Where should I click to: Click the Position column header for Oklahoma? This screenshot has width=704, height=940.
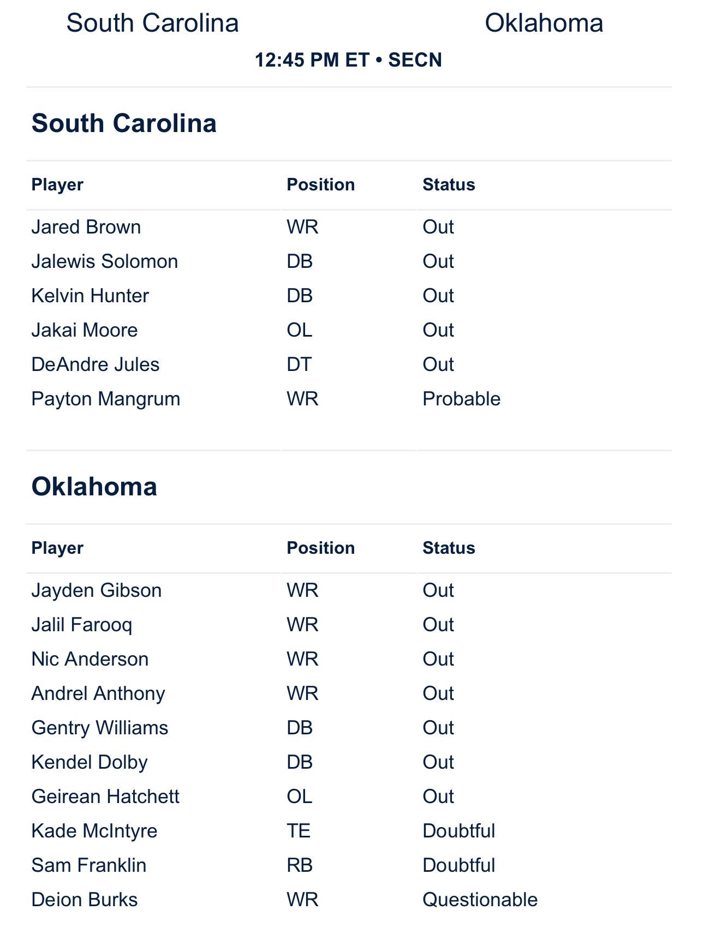[320, 548]
